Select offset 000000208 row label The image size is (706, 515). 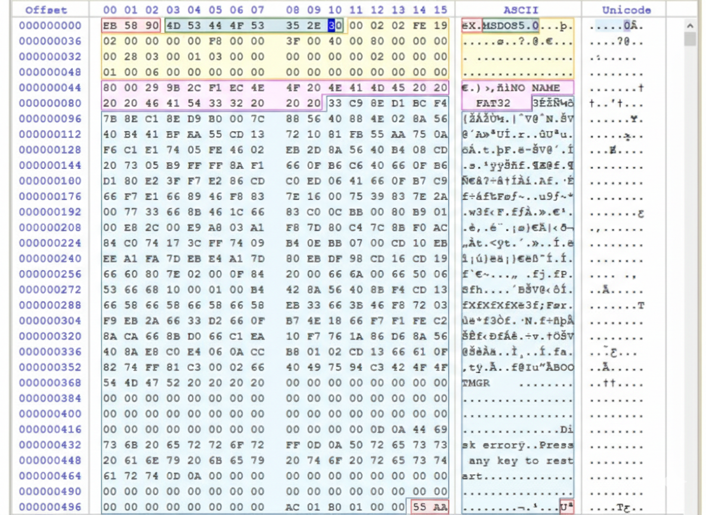(x=50, y=227)
